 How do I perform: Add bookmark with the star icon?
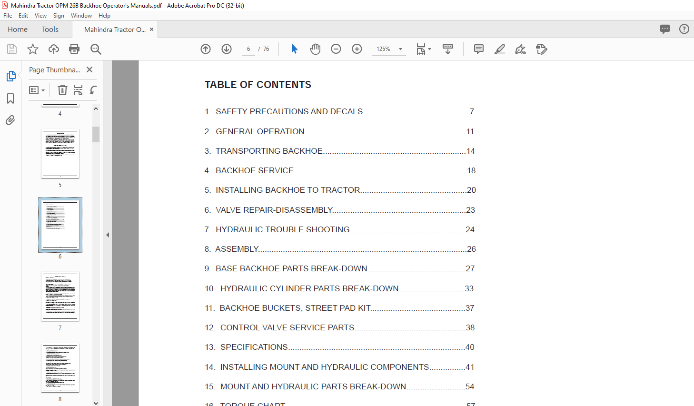[x=33, y=49]
